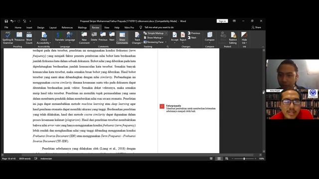319x179 pixels.
Task: Click the zoom slider handle
Action: pyautogui.click(x=244, y=159)
